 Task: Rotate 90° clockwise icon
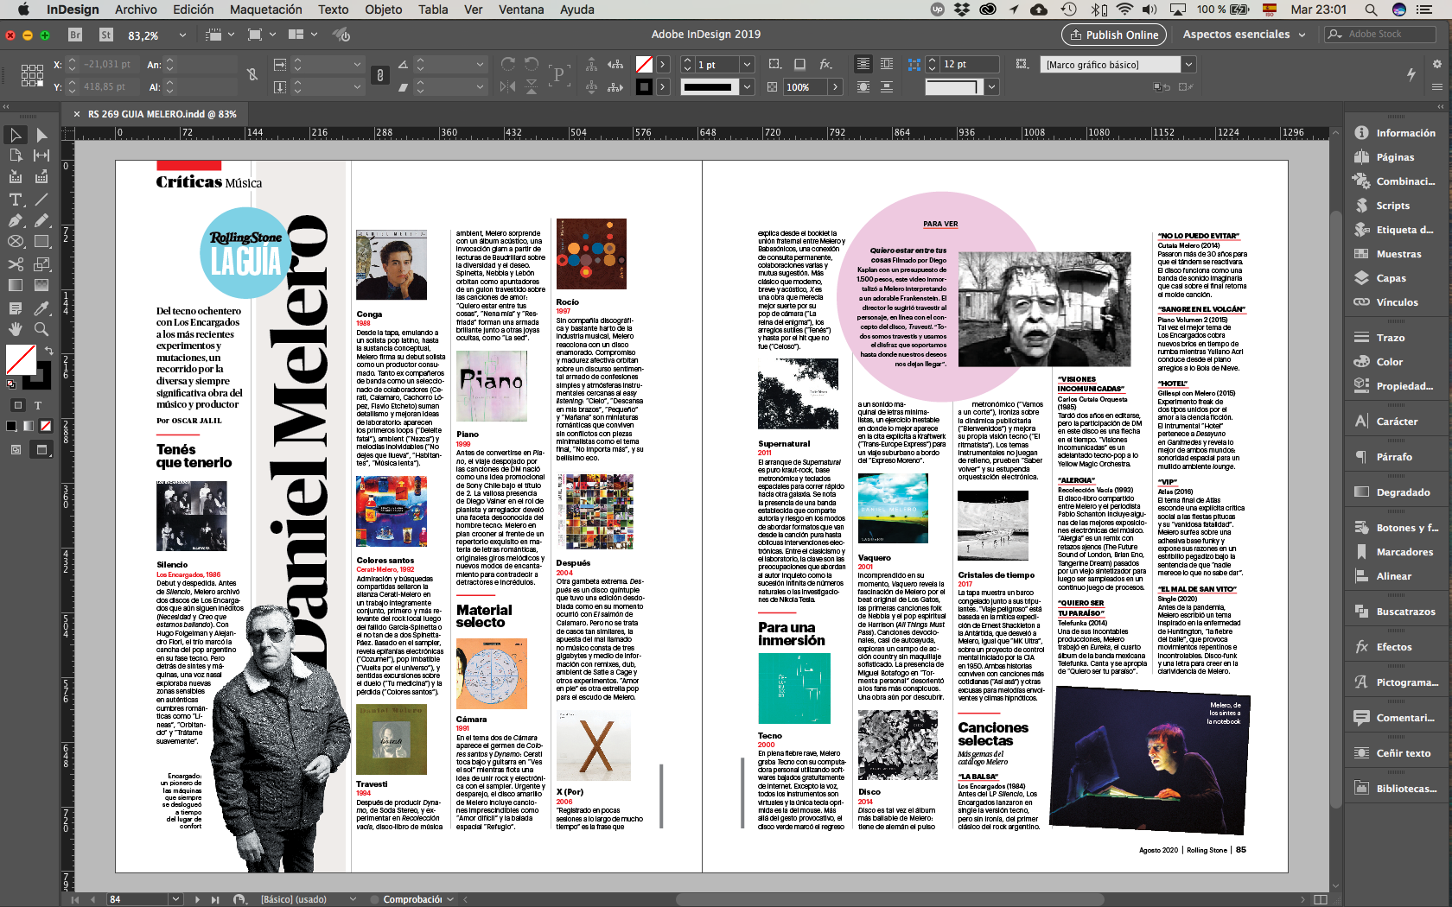[x=508, y=65]
